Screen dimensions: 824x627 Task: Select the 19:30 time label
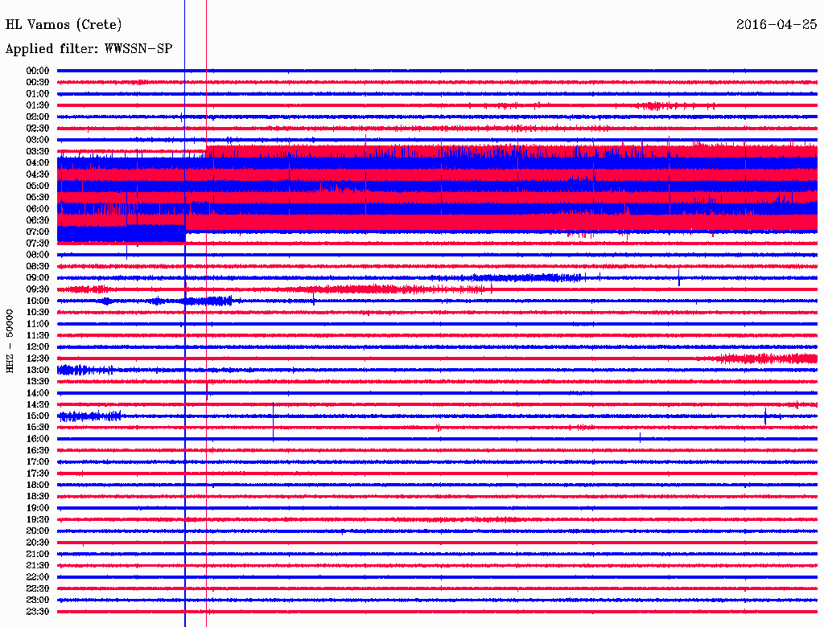[x=37, y=519]
